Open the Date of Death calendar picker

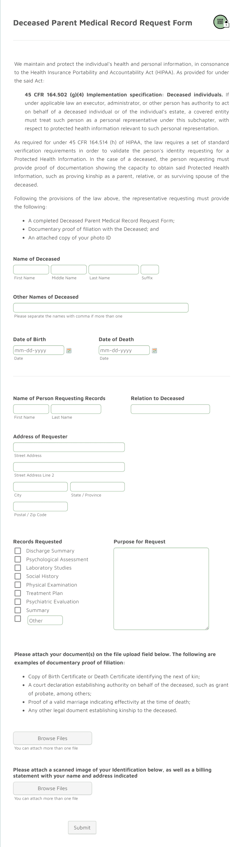coord(154,350)
